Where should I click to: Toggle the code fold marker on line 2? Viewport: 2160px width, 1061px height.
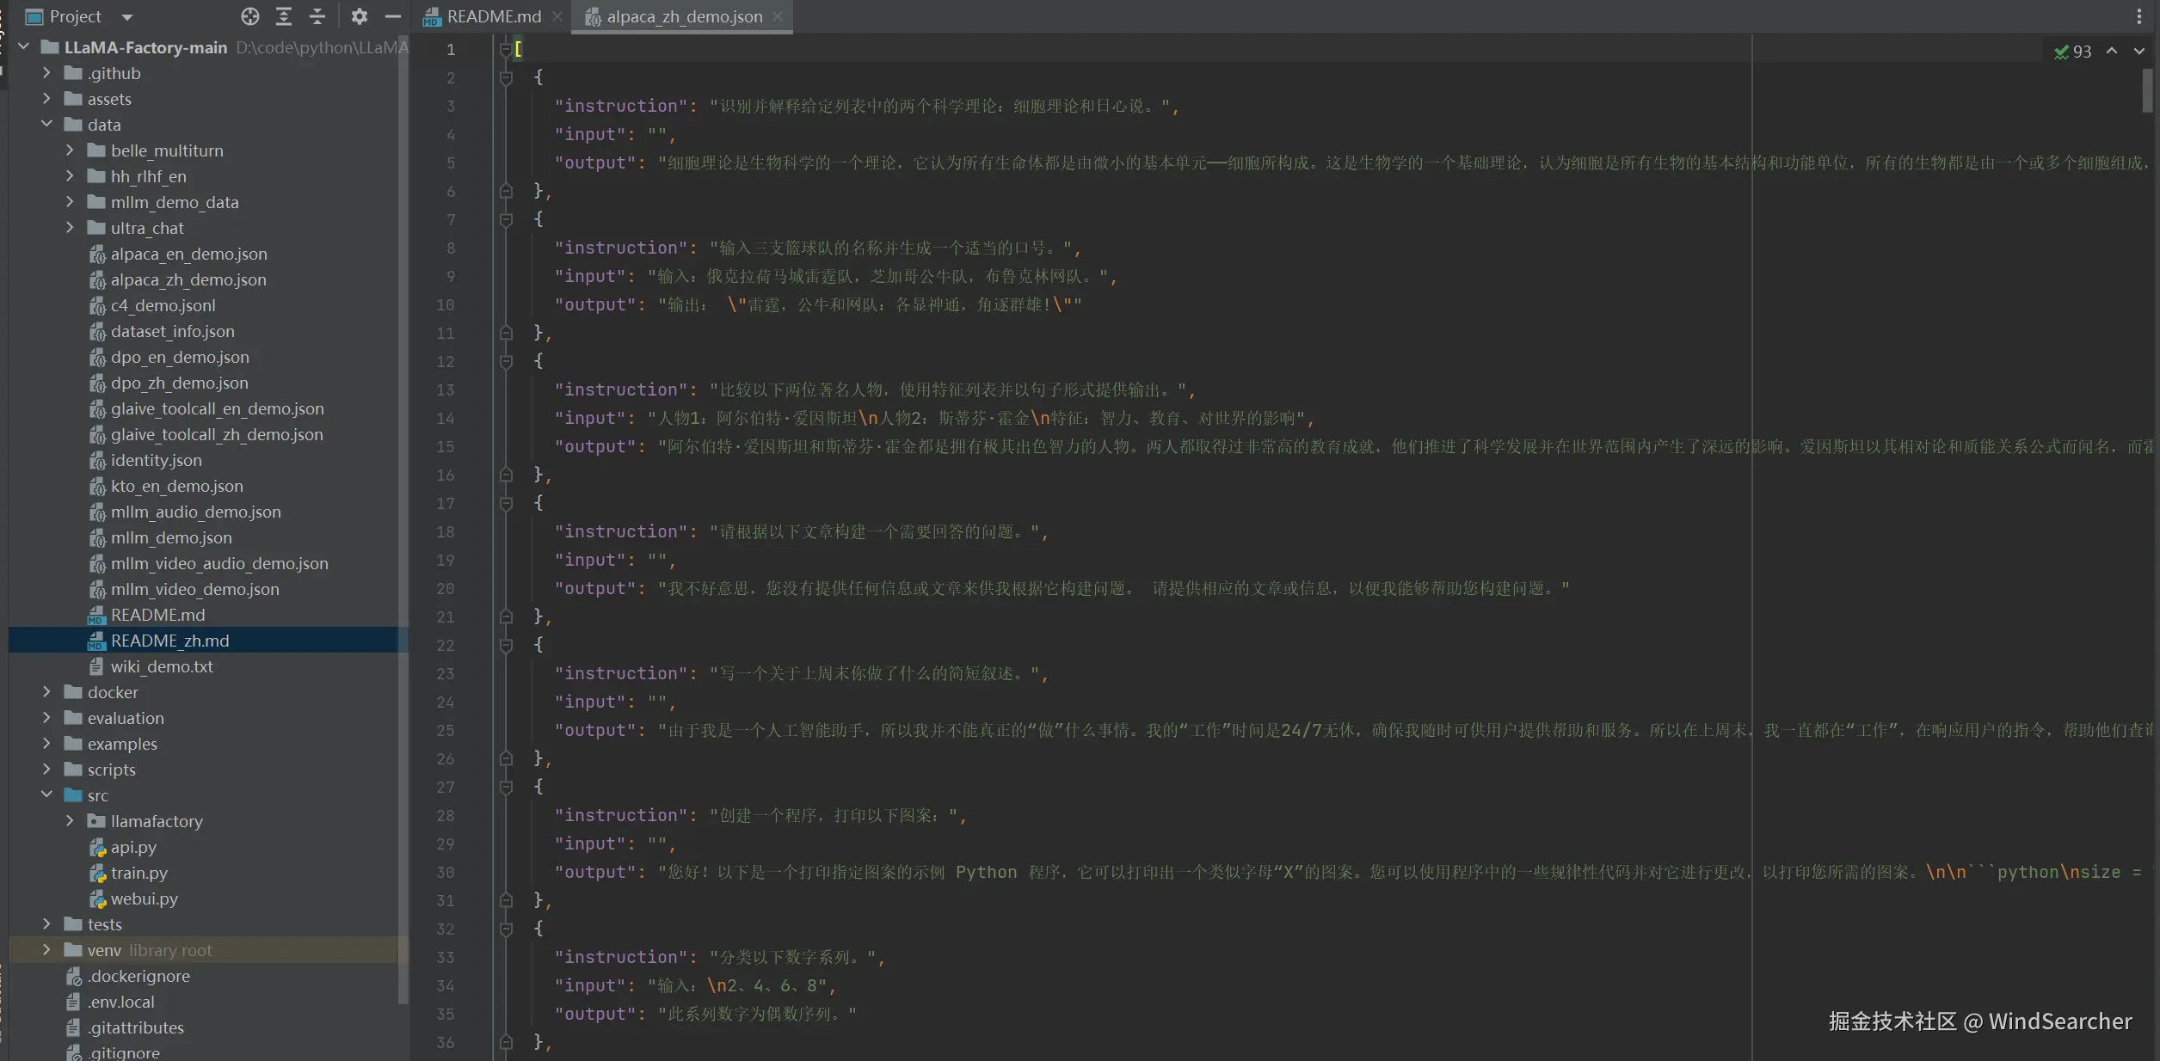[x=506, y=78]
